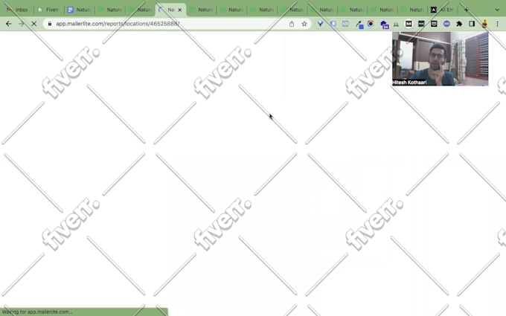The image size is (506, 316).
Task: Open the Chrome profile avatar
Action: [484, 24]
